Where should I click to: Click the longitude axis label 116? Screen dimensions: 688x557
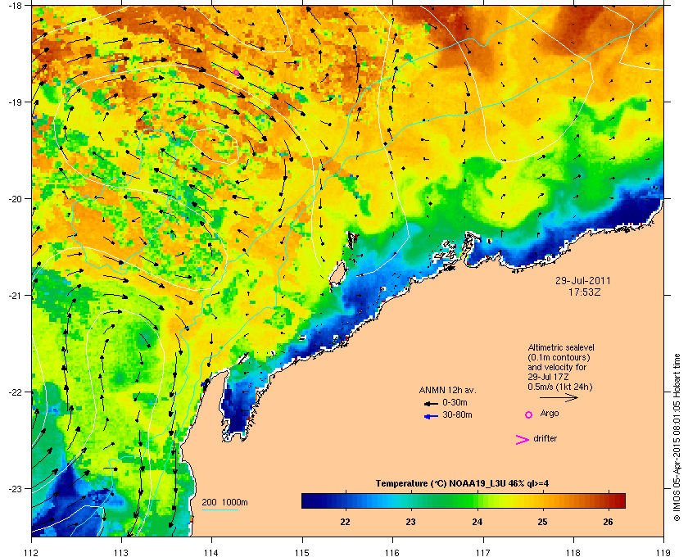[x=392, y=553]
